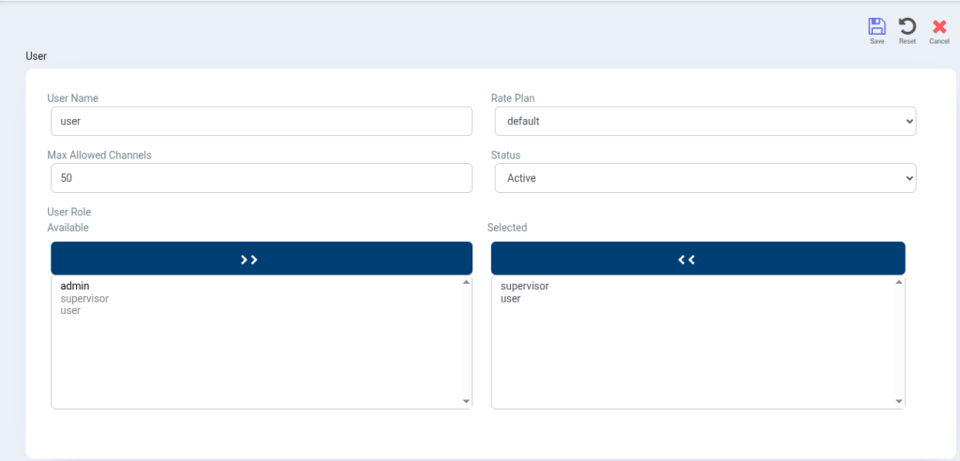960x461 pixels.
Task: Click Available list scrollbar up arrow
Action: point(466,282)
